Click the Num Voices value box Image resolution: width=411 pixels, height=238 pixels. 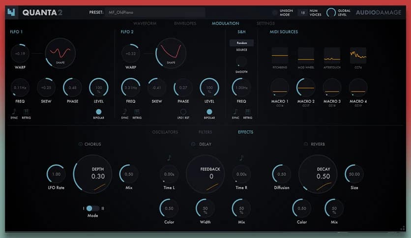tap(303, 13)
